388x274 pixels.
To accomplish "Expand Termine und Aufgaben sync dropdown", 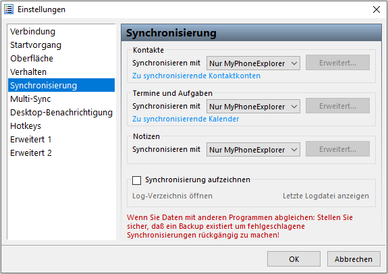I will coord(254,107).
